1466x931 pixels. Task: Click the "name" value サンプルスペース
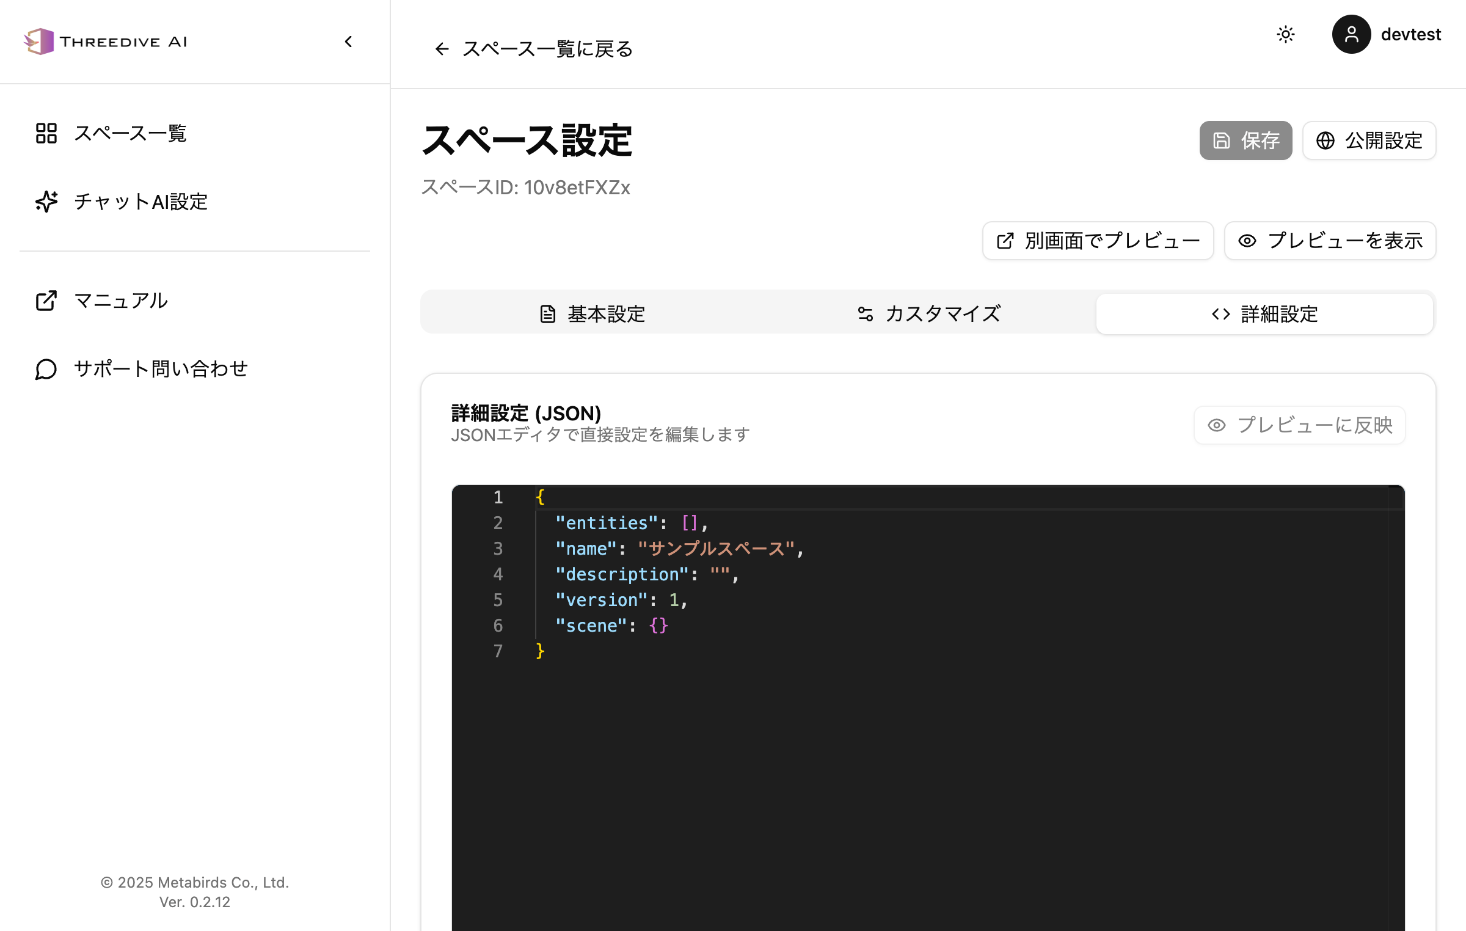tap(717, 549)
